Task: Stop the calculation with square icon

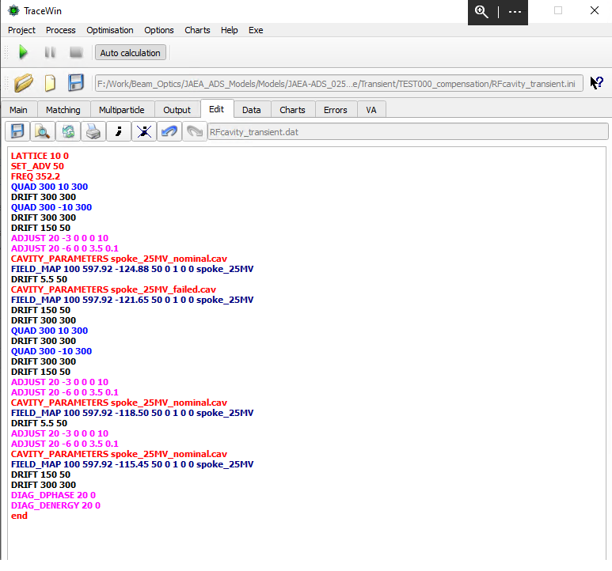Action: [76, 52]
